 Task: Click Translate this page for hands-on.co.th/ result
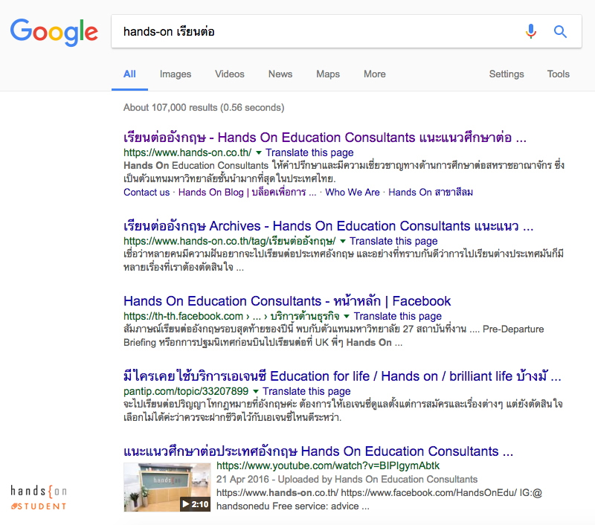(x=309, y=152)
